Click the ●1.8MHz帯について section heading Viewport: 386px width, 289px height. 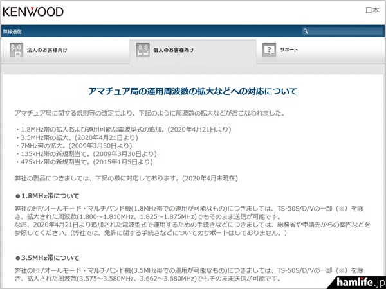(48, 195)
